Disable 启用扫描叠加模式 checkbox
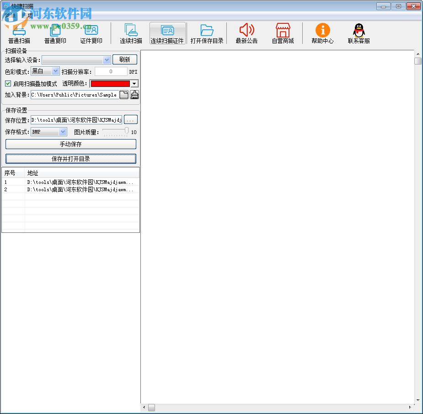This screenshot has width=423, height=414. point(8,84)
